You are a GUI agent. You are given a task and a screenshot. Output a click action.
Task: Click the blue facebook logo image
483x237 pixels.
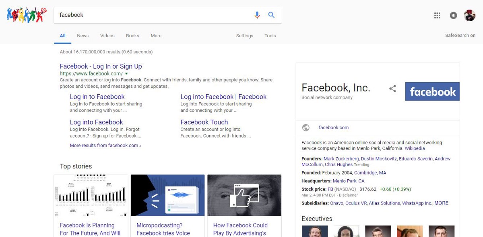pos(432,91)
